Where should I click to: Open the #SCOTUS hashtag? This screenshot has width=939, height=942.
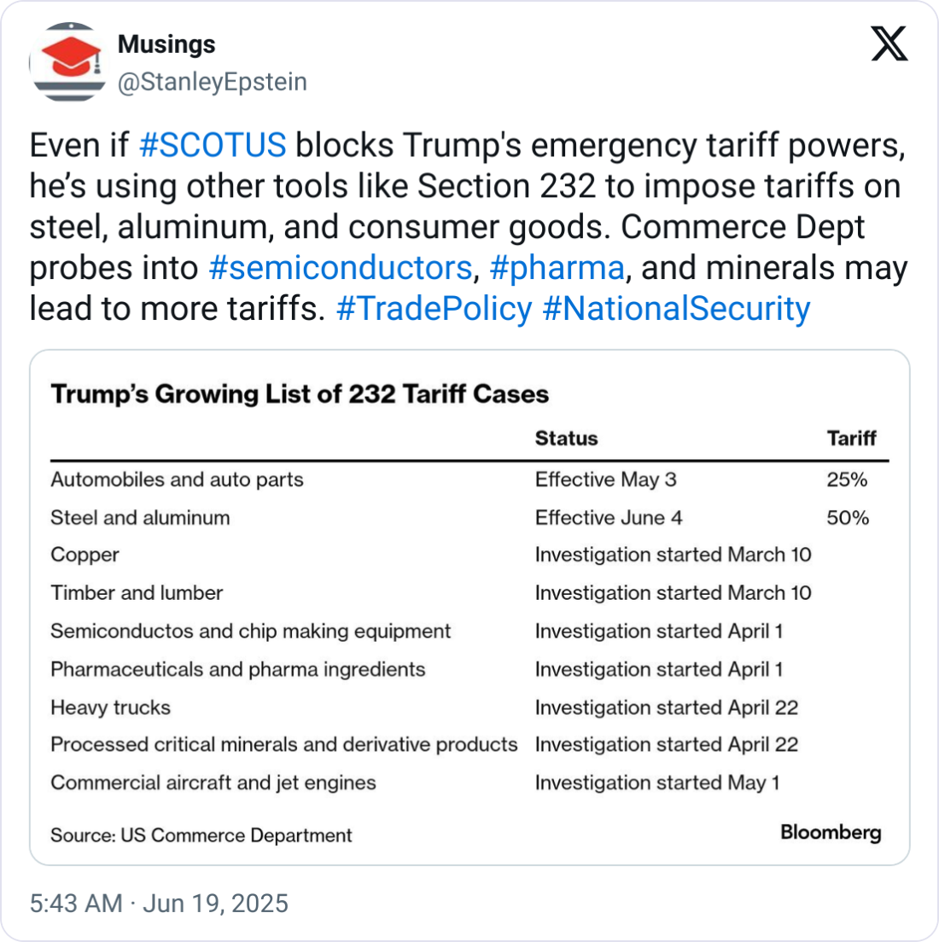212,145
